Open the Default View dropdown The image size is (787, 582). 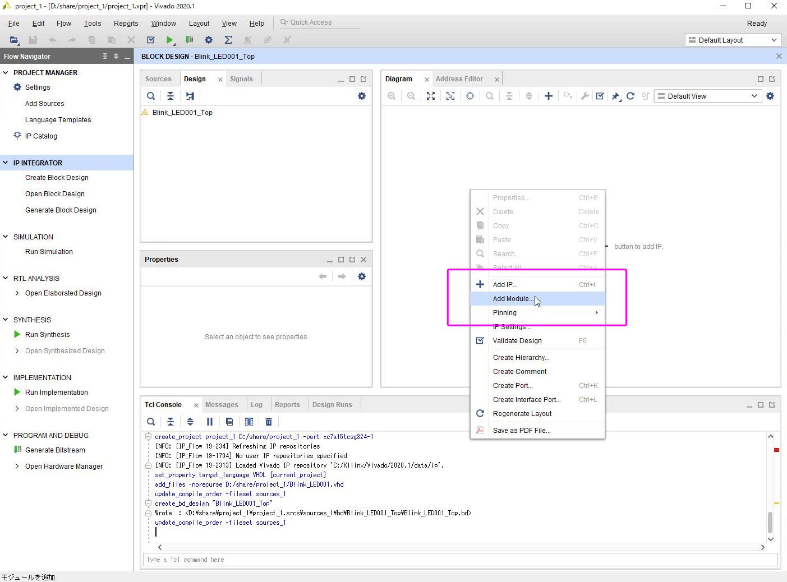point(708,96)
